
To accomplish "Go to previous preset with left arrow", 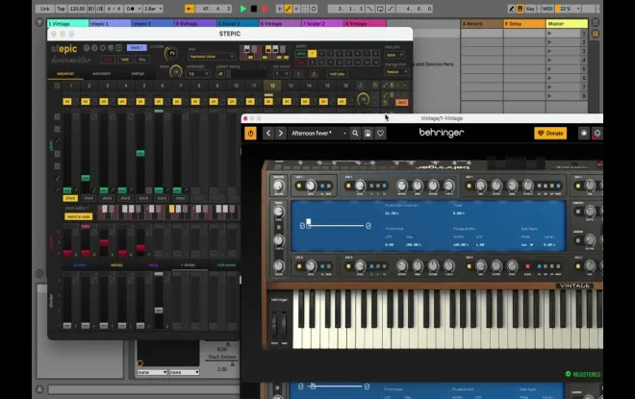I will 268,134.
